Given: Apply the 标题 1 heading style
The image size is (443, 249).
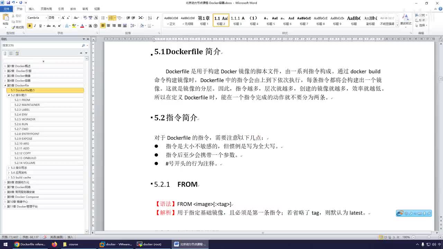Looking at the screenshot, I should (x=204, y=20).
